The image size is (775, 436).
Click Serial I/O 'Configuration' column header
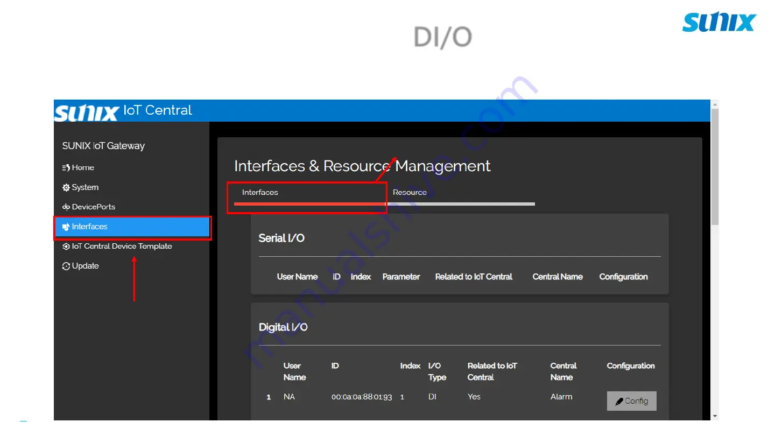(x=623, y=277)
